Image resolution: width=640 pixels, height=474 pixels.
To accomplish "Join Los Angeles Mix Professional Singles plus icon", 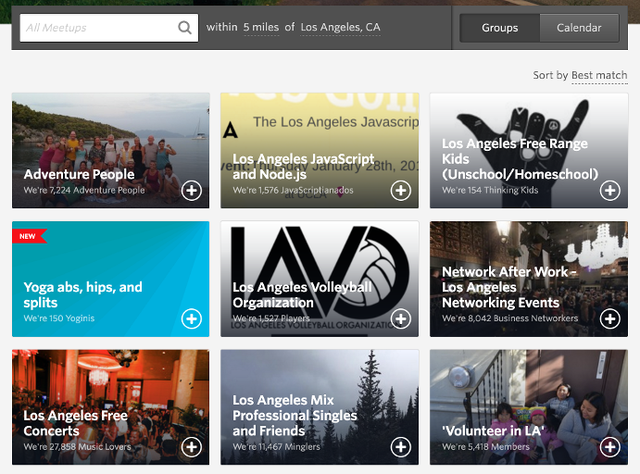I will 401,447.
